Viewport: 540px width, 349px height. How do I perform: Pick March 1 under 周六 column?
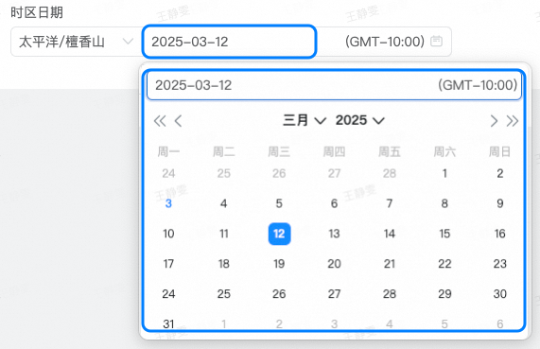click(x=444, y=174)
